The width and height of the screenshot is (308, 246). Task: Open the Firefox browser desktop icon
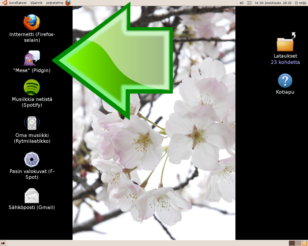(x=32, y=22)
